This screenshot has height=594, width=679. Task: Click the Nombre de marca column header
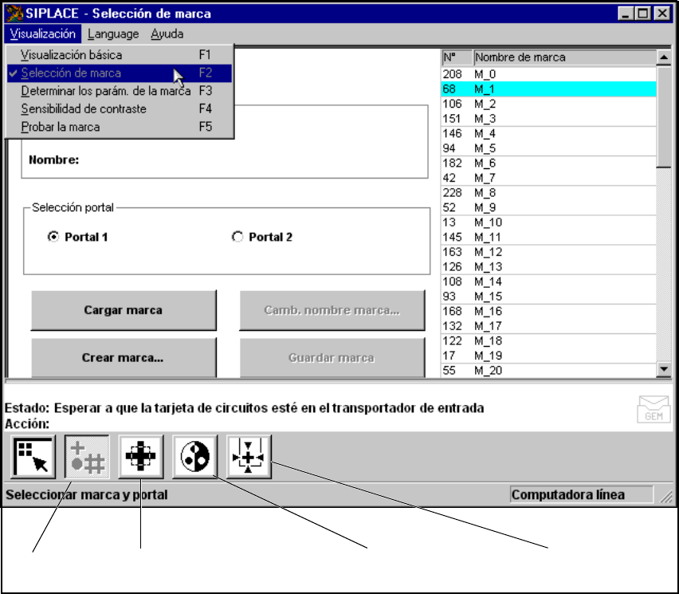point(565,57)
